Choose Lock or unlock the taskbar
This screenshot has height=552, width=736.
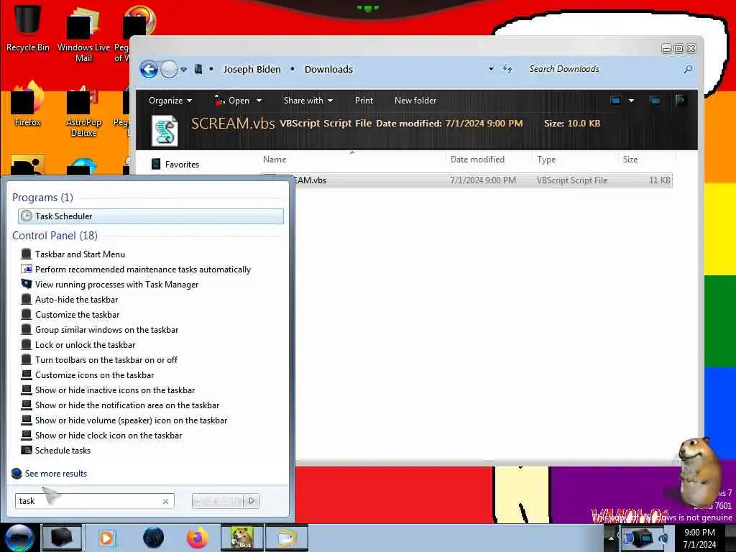(78, 344)
